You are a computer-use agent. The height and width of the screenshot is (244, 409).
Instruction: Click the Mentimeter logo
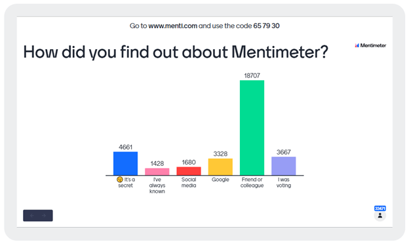pyautogui.click(x=370, y=45)
